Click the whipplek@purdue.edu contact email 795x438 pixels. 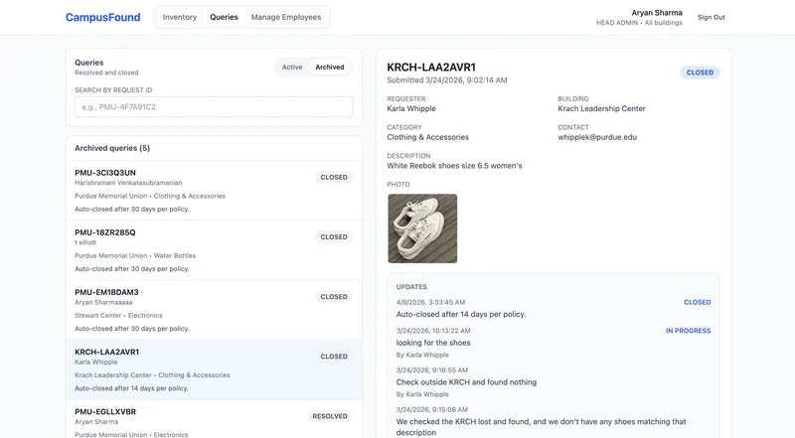tap(597, 137)
